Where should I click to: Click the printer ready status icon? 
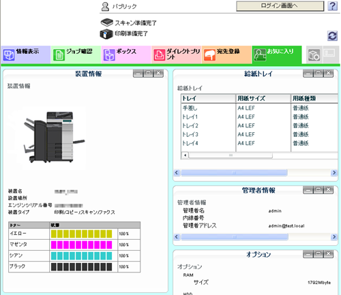pyautogui.click(x=106, y=34)
